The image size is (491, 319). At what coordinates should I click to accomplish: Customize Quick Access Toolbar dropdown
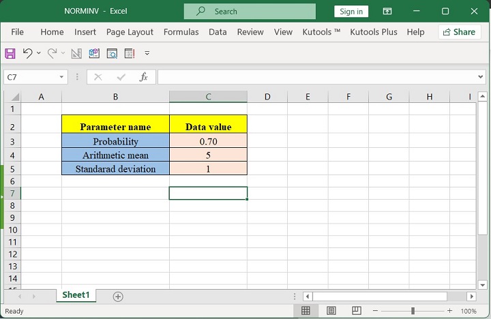point(147,53)
